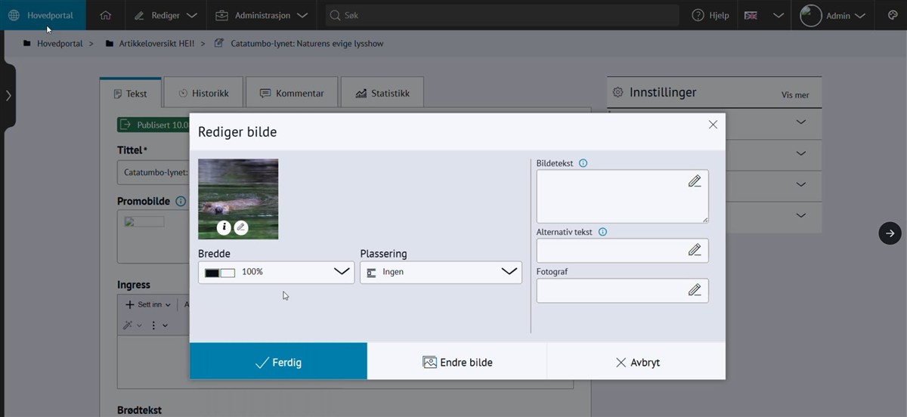Switch to the Statistikk tab
This screenshot has width=907, height=417.
coord(382,93)
